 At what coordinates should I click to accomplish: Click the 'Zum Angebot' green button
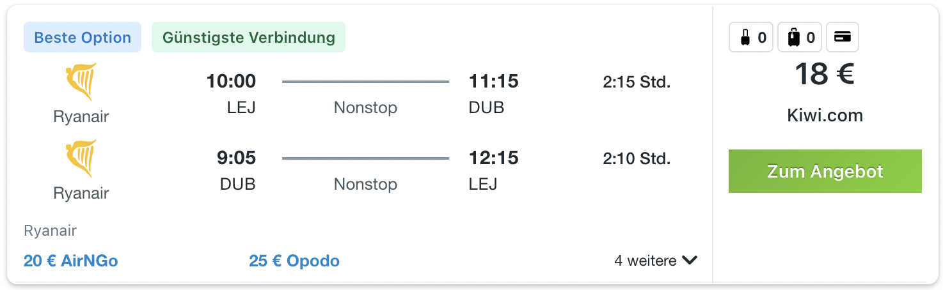pos(825,171)
